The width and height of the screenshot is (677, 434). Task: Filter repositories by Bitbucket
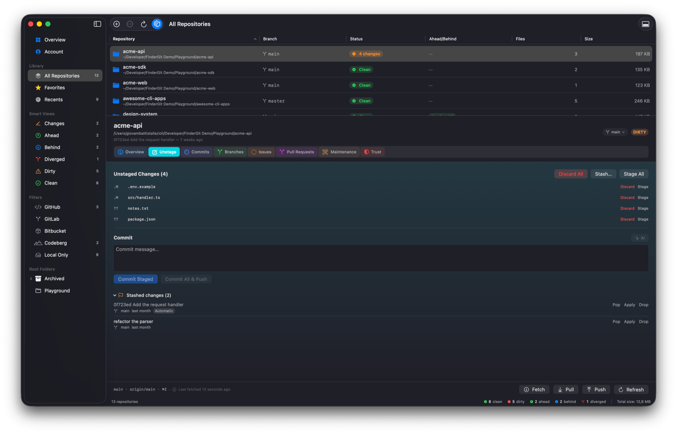65,231
